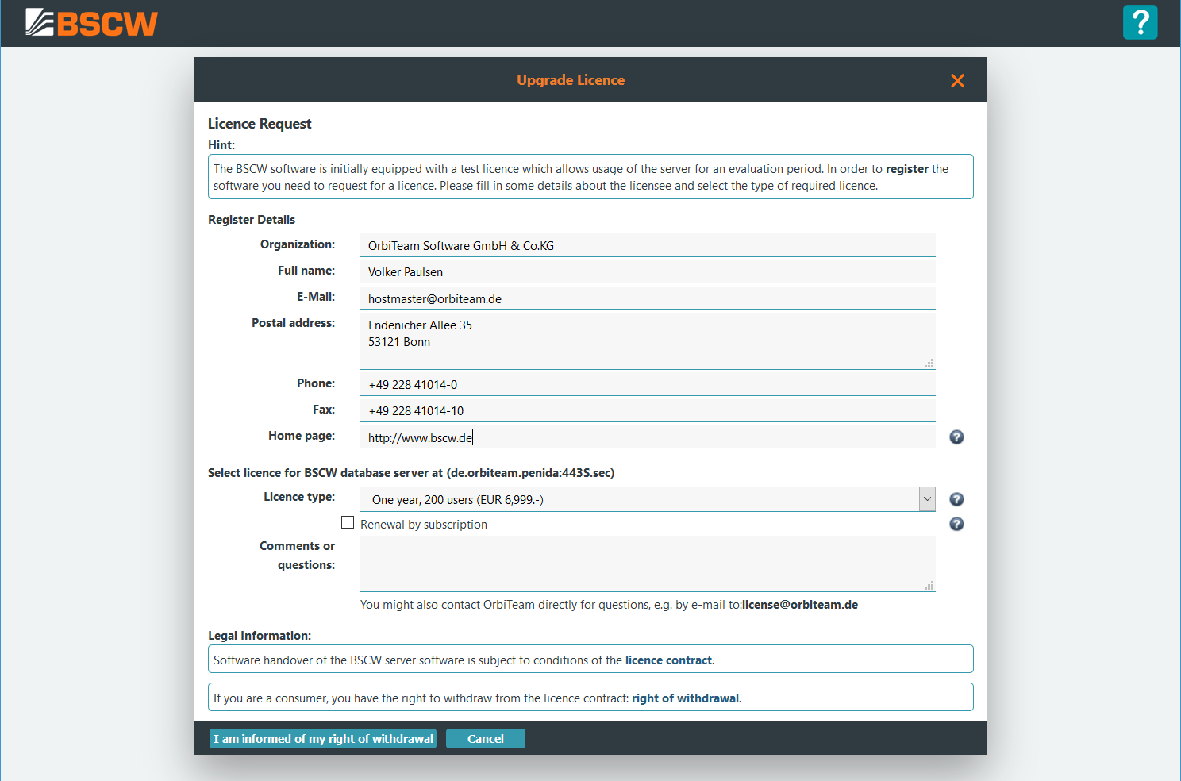Viewport: 1181px width, 781px height.
Task: Click the Register Details label
Action: click(x=252, y=220)
